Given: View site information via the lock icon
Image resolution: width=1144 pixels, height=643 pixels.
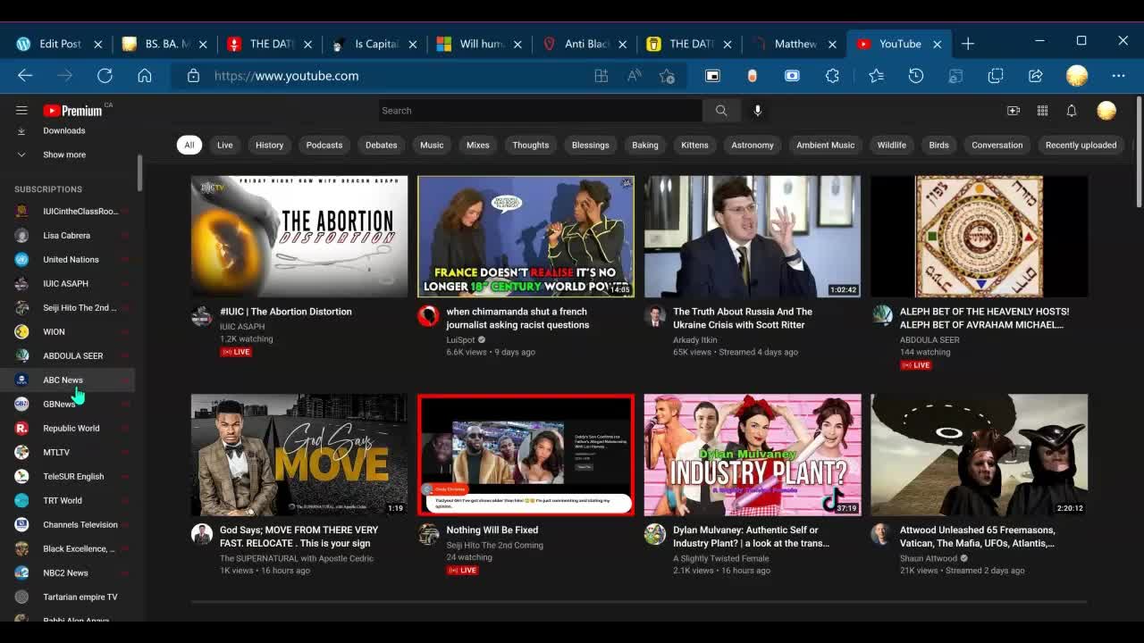Looking at the screenshot, I should [x=193, y=76].
